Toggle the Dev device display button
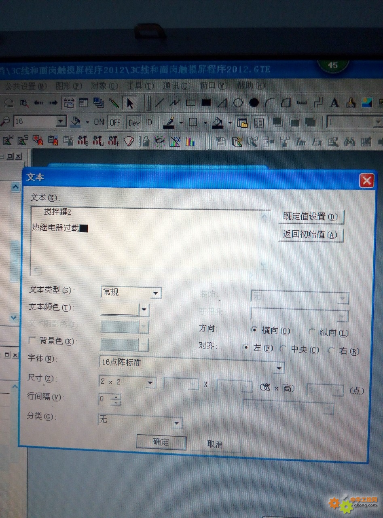Screen dimensions: 383x518 [134, 122]
